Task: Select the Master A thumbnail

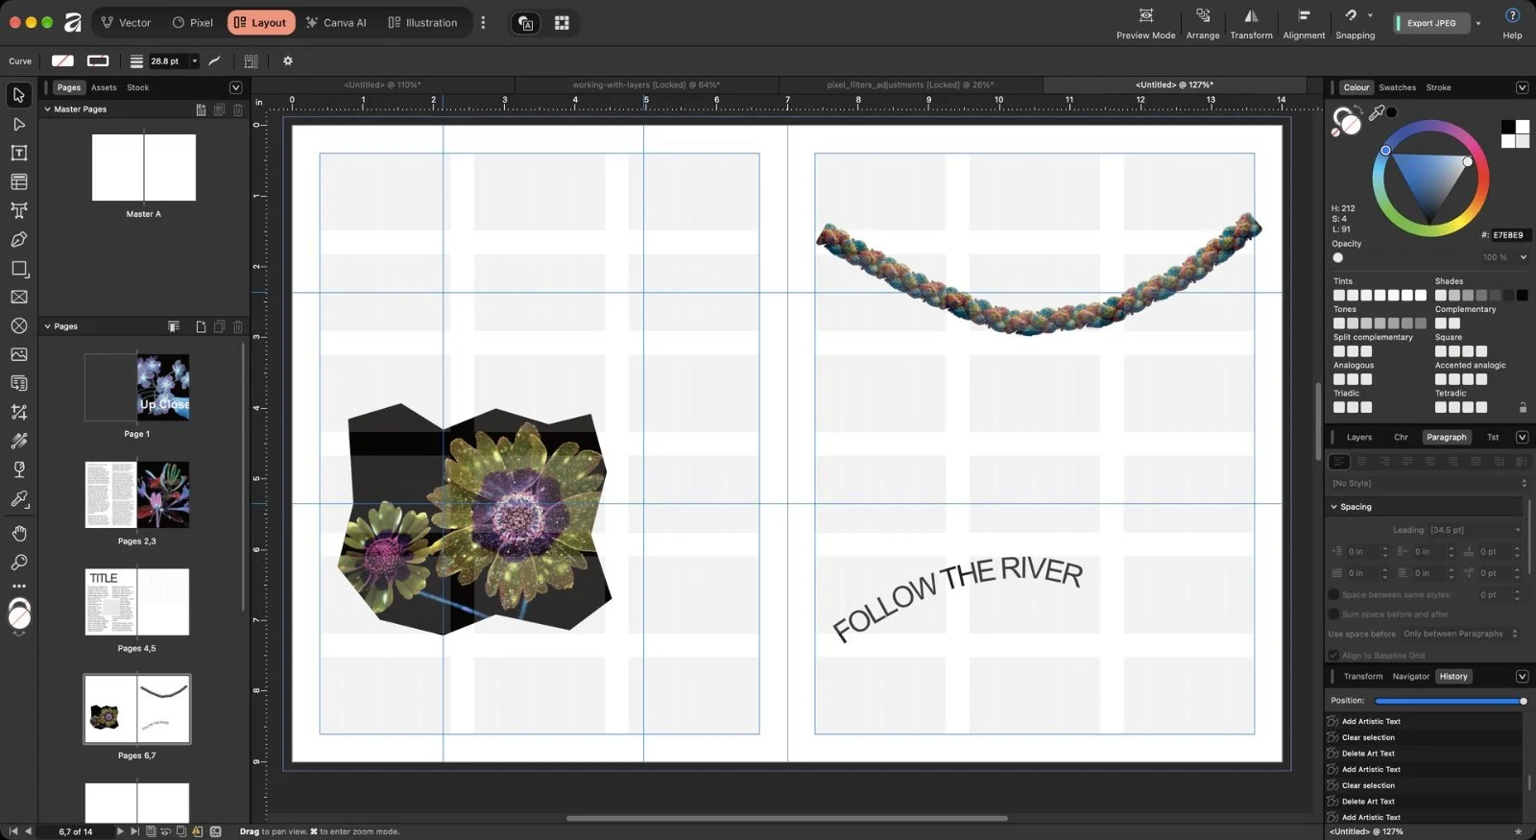Action: (144, 167)
